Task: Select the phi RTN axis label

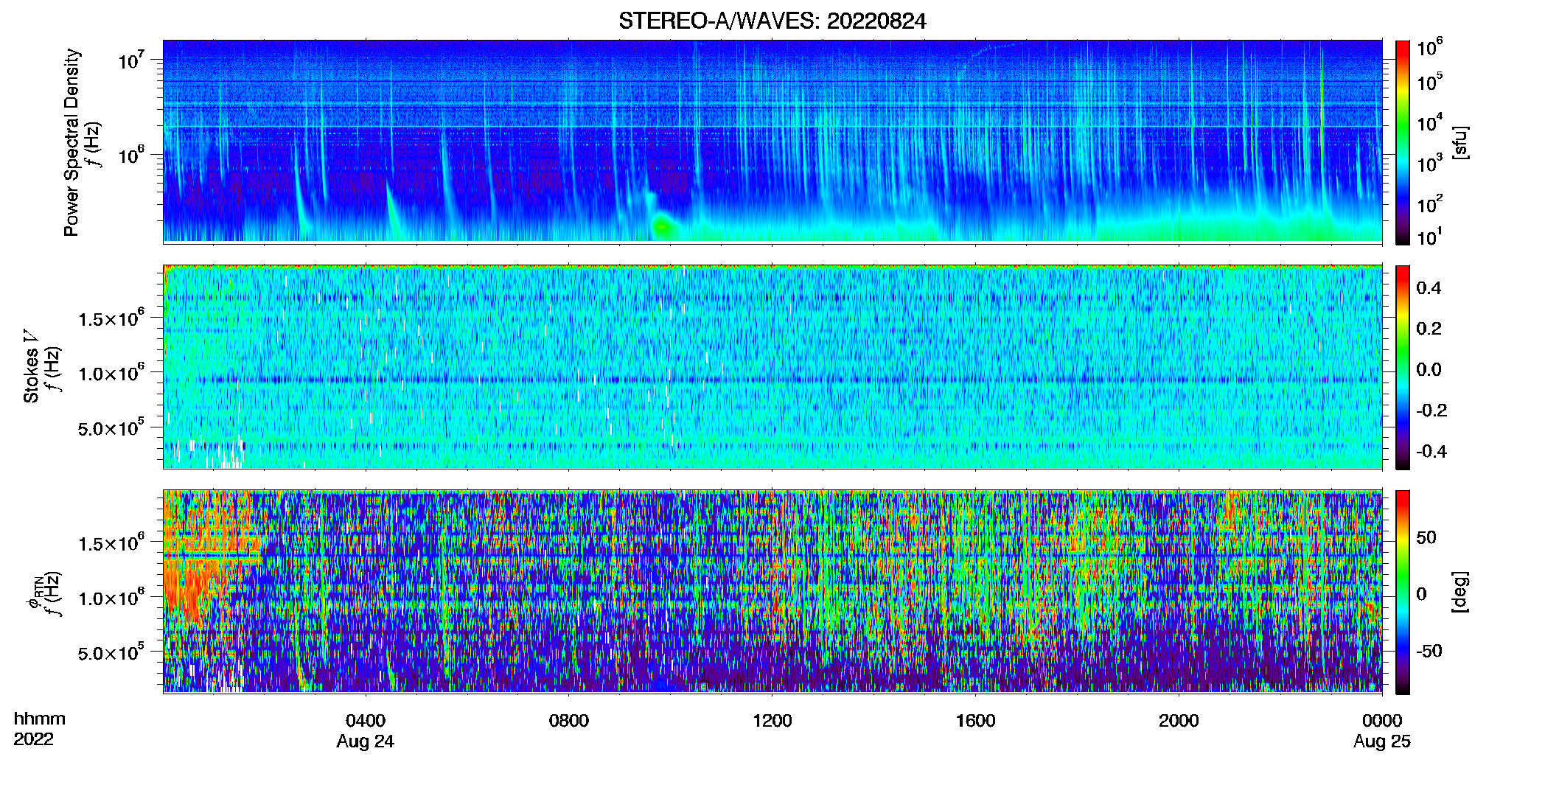Action: 34,593
